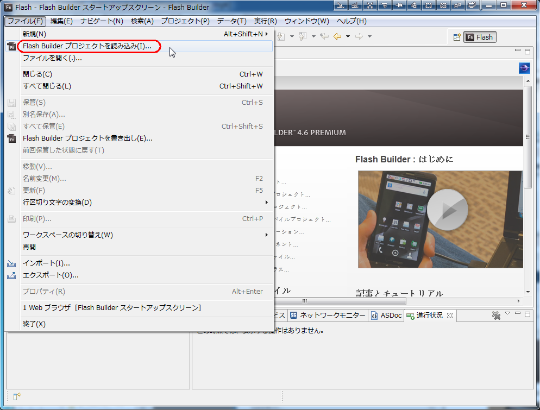Choose 終了(X) to exit
Viewport: 540px width, 410px height.
(140, 324)
